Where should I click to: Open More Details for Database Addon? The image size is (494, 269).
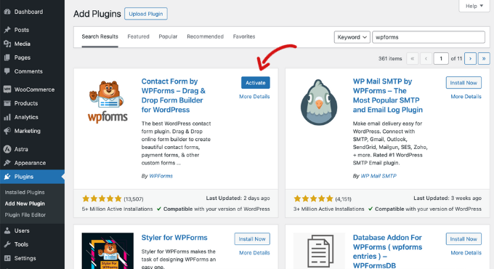click(466, 252)
